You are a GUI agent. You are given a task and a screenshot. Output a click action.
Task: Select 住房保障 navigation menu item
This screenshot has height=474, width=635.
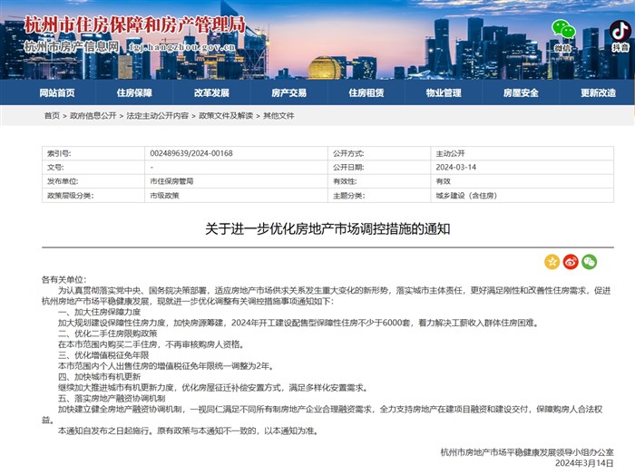pyautogui.click(x=134, y=92)
